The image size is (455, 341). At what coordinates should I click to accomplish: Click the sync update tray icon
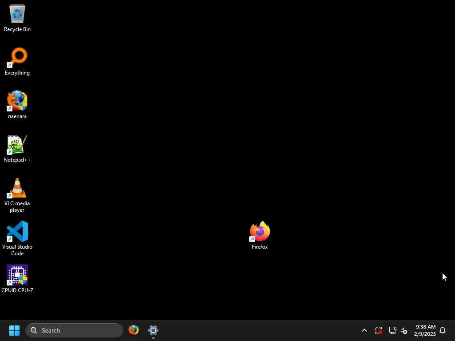[379, 330]
